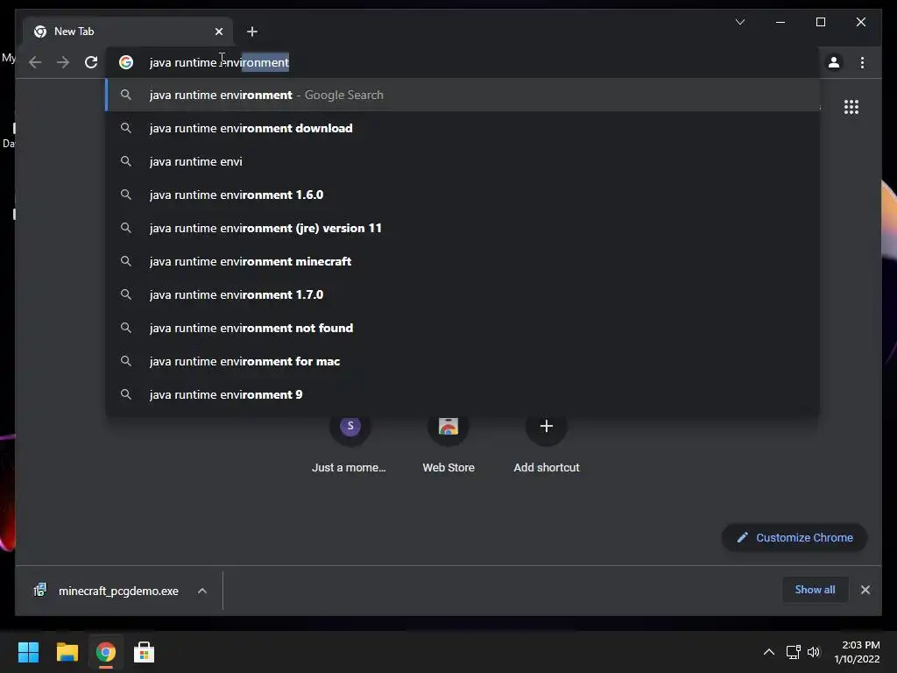Switch to the New Tab tab
Image resolution: width=897 pixels, height=673 pixels.
click(128, 32)
